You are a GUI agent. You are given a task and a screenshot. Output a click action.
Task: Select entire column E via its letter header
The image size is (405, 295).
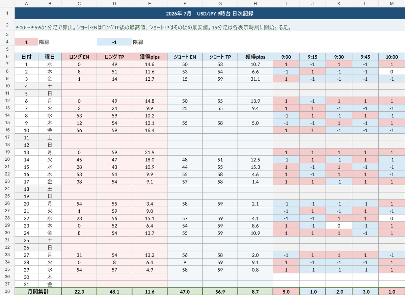pyautogui.click(x=149, y=4)
